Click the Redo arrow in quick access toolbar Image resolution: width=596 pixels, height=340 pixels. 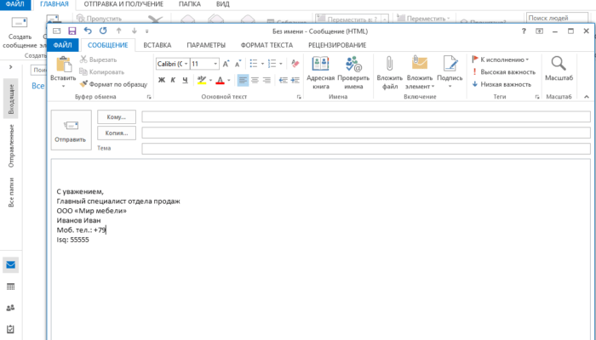click(103, 31)
